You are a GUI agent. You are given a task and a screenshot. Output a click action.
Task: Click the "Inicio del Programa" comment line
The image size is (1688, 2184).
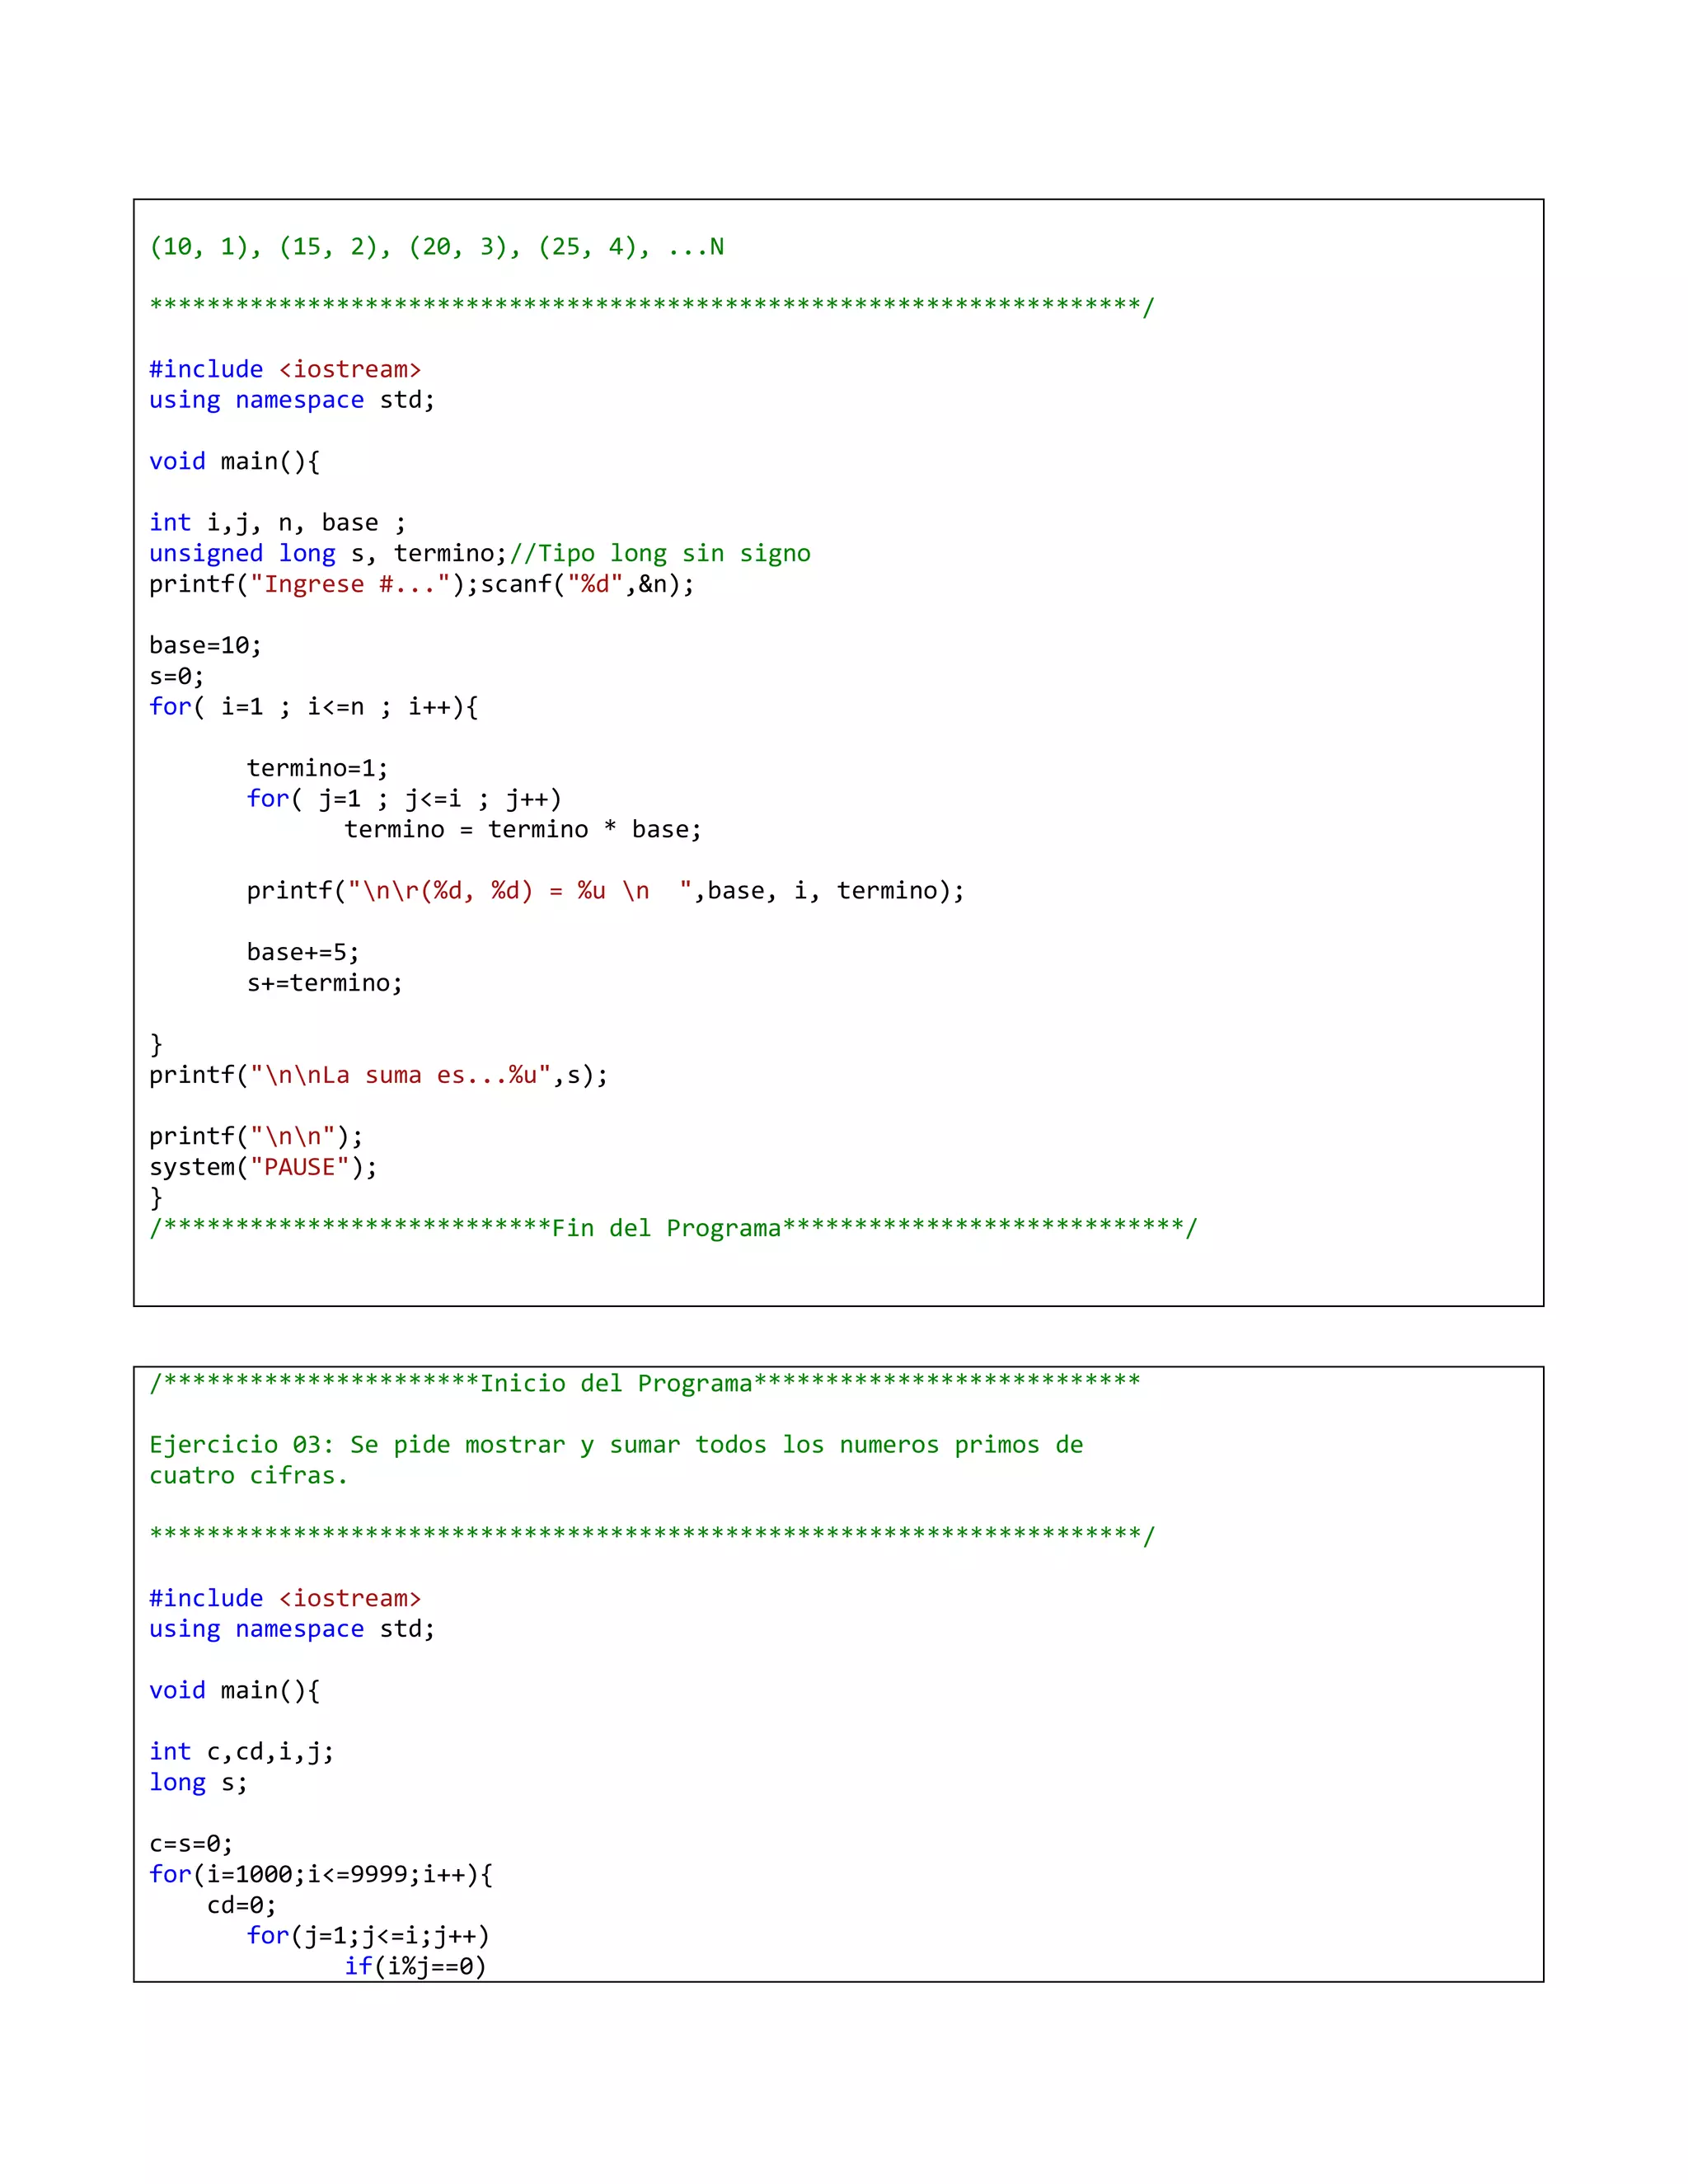click(645, 1383)
